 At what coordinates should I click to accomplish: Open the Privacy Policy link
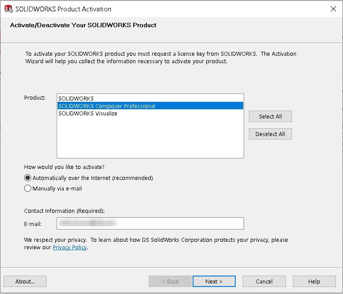(69, 247)
